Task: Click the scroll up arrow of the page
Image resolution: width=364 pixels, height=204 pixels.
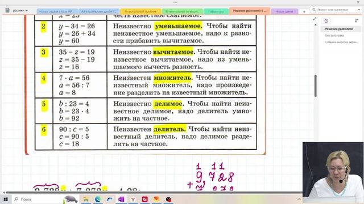Action: 316,25
